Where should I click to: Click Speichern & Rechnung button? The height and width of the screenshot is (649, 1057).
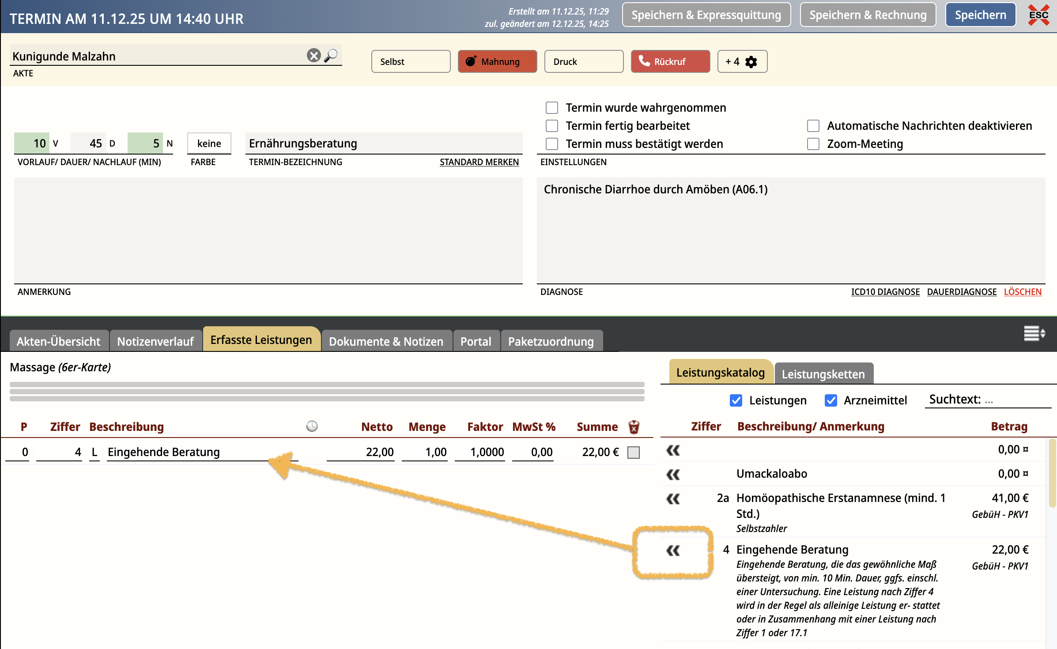pos(868,15)
